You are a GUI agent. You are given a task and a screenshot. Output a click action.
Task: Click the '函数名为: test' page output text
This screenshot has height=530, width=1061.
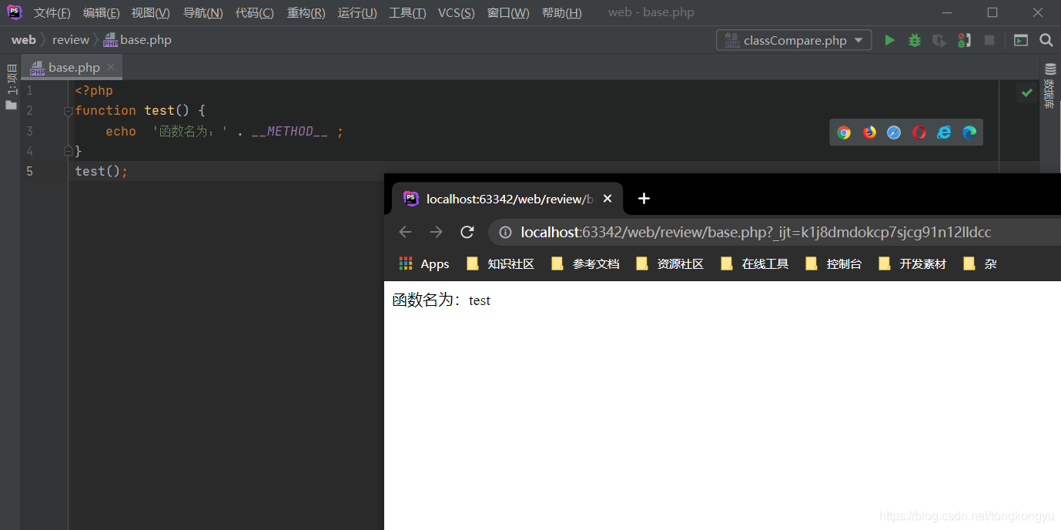point(441,300)
